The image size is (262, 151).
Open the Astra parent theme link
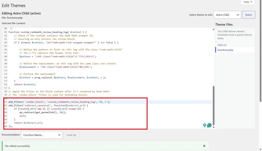point(220,38)
